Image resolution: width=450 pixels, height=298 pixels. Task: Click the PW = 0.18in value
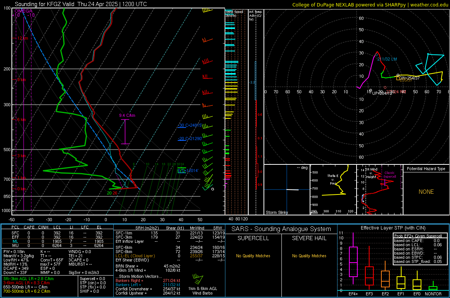click(x=14, y=252)
